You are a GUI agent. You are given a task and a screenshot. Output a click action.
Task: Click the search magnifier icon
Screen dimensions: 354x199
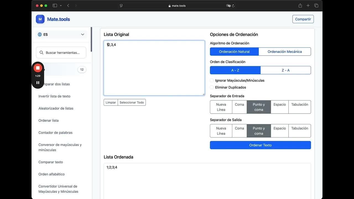(x=41, y=53)
